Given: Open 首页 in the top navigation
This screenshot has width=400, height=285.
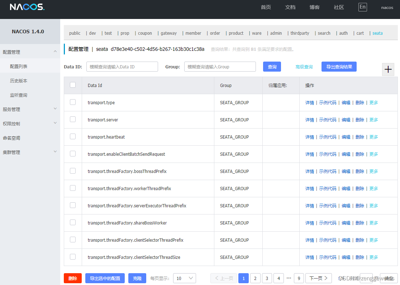Looking at the screenshot, I should pos(266,7).
